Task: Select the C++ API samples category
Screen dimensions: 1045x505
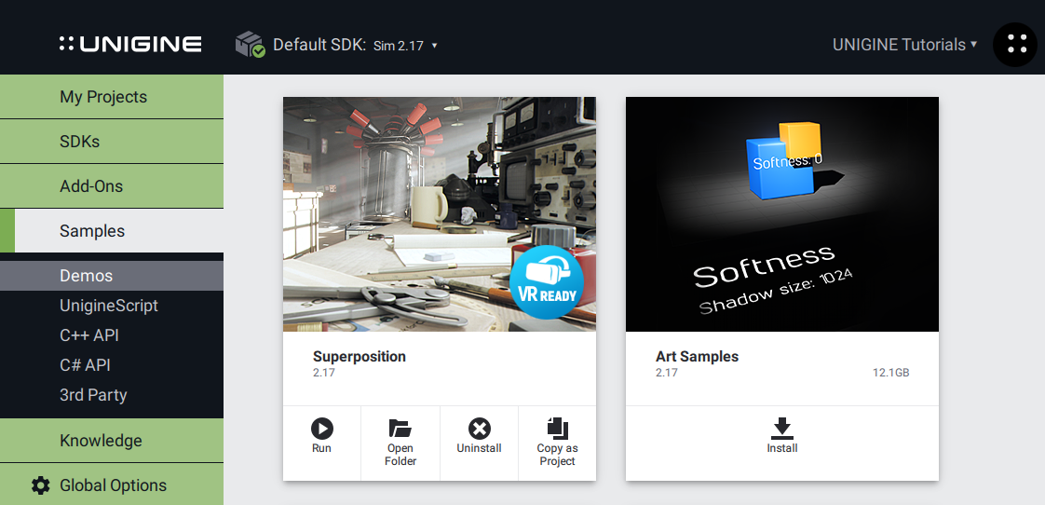Action: 89,335
